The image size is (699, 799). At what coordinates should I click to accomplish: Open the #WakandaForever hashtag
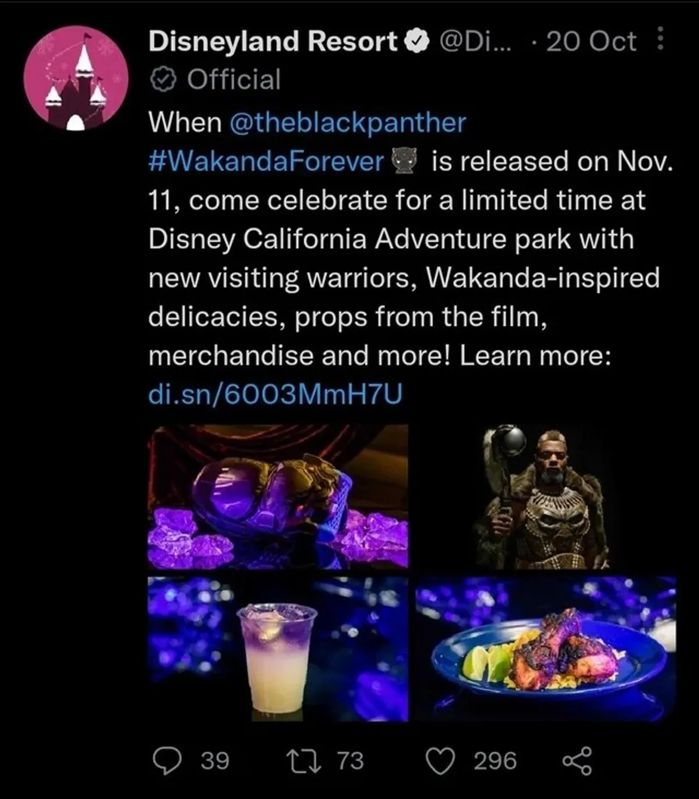tap(266, 161)
